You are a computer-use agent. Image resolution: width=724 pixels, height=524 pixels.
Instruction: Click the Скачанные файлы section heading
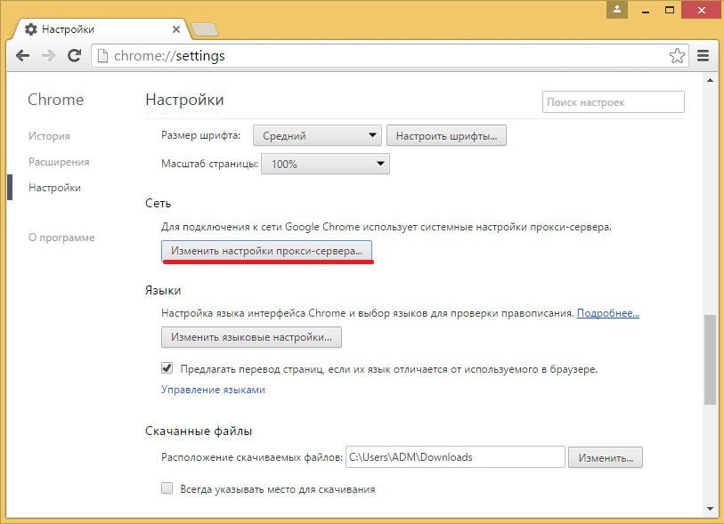199,431
